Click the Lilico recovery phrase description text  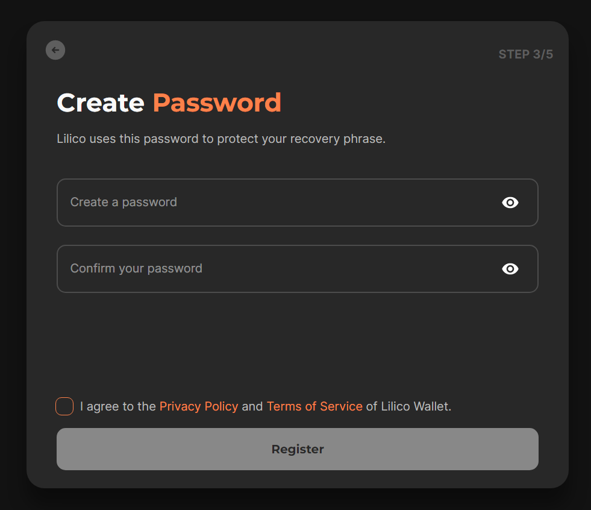point(221,139)
